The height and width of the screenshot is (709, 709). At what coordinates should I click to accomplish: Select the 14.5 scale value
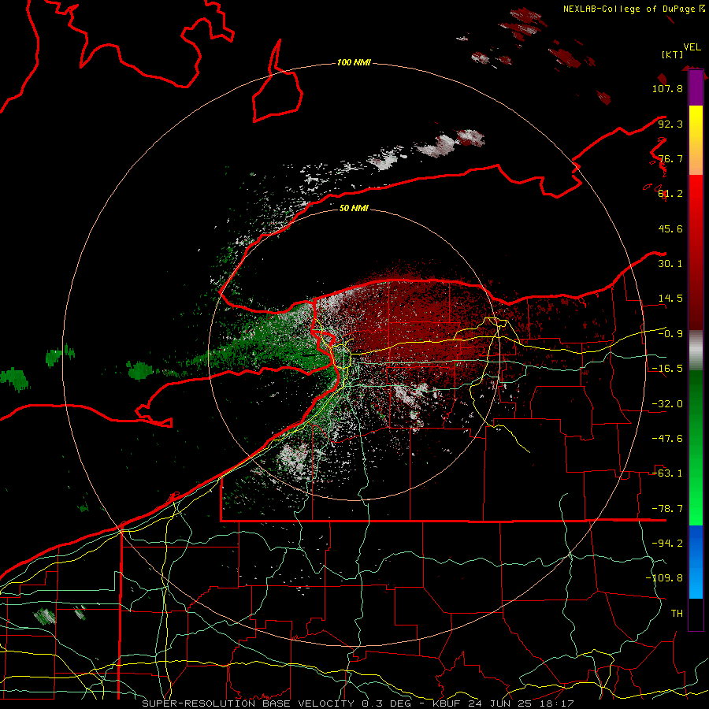(x=670, y=299)
